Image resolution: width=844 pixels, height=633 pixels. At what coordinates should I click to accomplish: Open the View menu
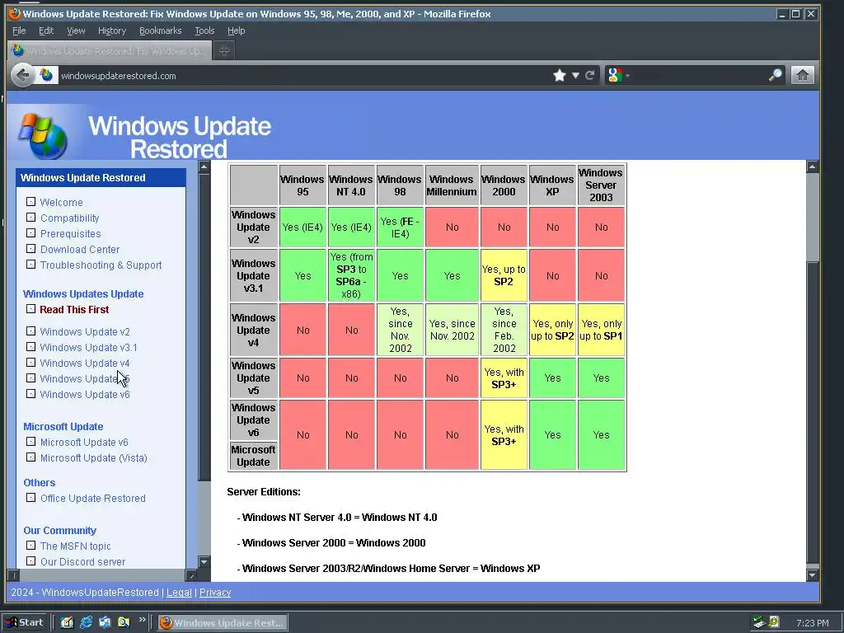pyautogui.click(x=76, y=30)
